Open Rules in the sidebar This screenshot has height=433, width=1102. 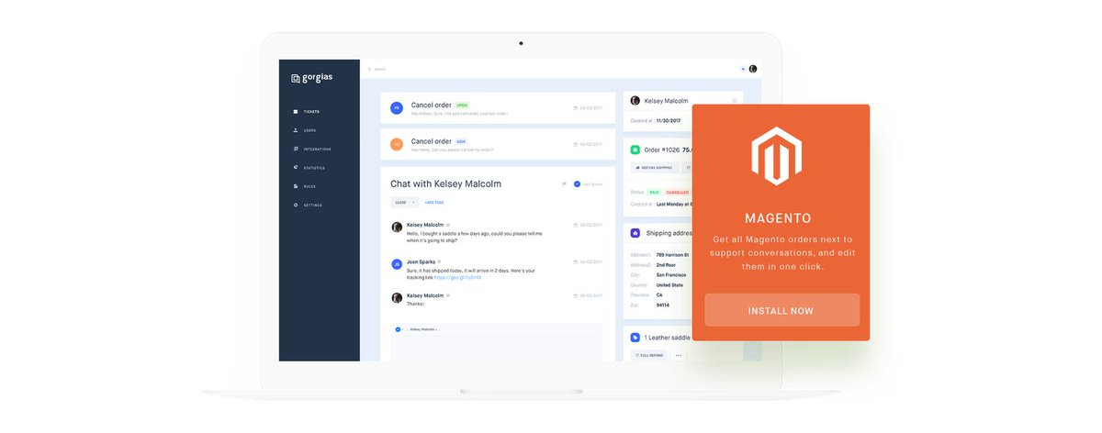click(x=305, y=186)
